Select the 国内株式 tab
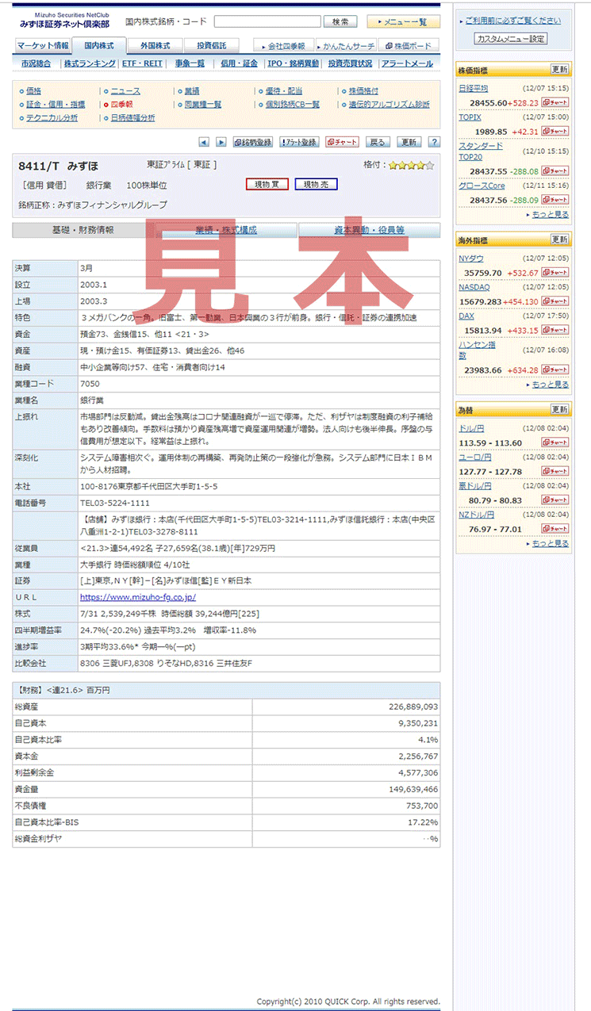Screen dimensions: 591x1011 point(98,46)
